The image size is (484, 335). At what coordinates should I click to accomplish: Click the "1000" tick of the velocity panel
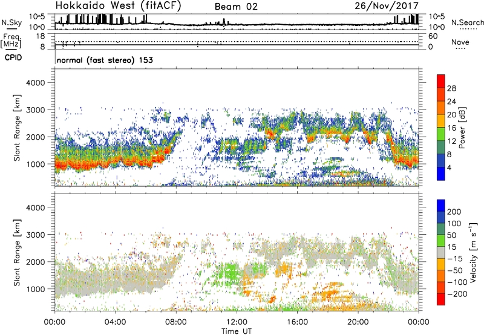point(35,289)
